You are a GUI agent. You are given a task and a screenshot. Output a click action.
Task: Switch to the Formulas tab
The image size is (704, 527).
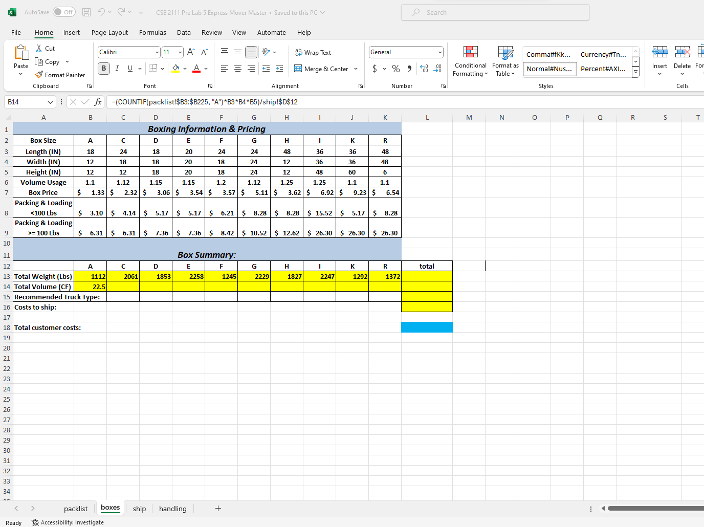point(152,32)
